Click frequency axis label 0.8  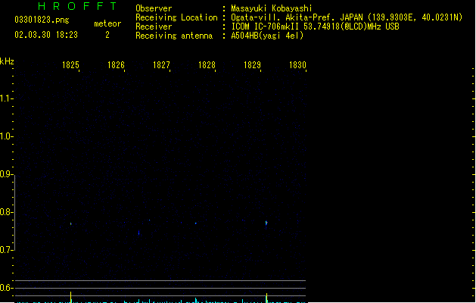pyautogui.click(x=5, y=212)
